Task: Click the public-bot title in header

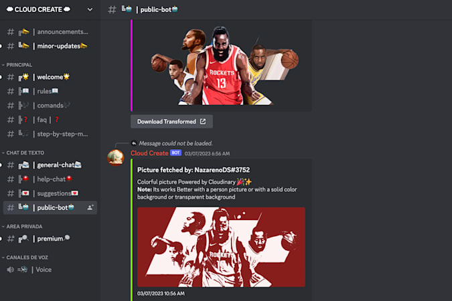Action: pyautogui.click(x=159, y=9)
